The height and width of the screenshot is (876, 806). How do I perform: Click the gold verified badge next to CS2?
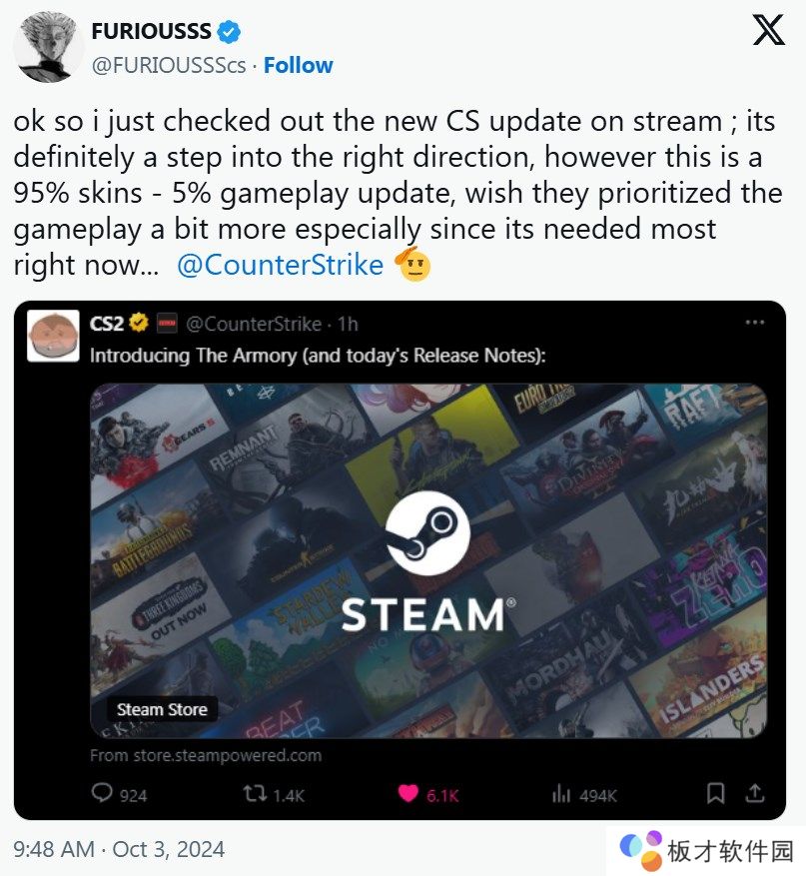click(139, 323)
